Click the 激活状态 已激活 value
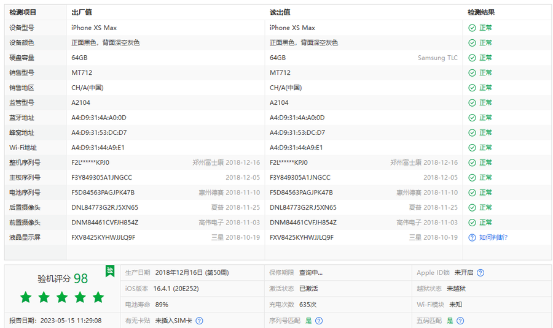This screenshot has width=553, height=328. (x=308, y=289)
